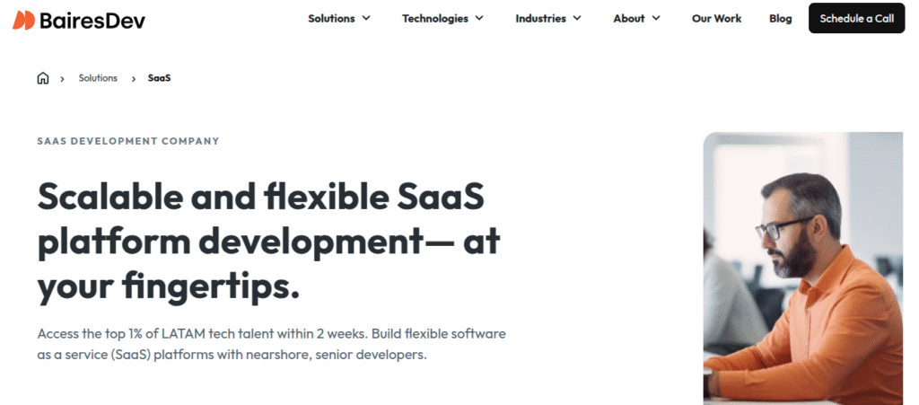Go home via the breadcrumb house icon
Image resolution: width=919 pixels, height=405 pixels.
click(x=43, y=78)
